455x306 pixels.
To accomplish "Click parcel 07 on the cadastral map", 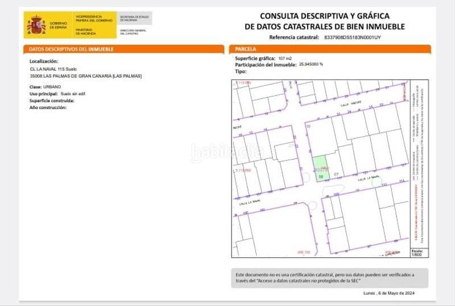I will point(337,174).
